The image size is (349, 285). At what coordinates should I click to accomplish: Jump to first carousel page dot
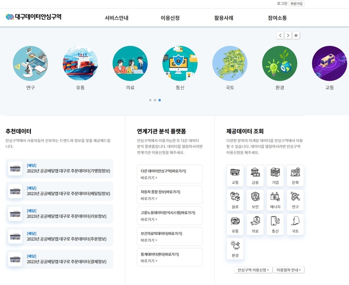[x=150, y=100]
